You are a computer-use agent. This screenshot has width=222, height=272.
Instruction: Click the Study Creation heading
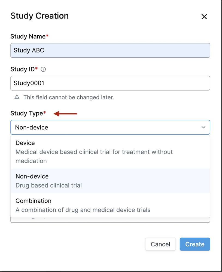tap(39, 16)
